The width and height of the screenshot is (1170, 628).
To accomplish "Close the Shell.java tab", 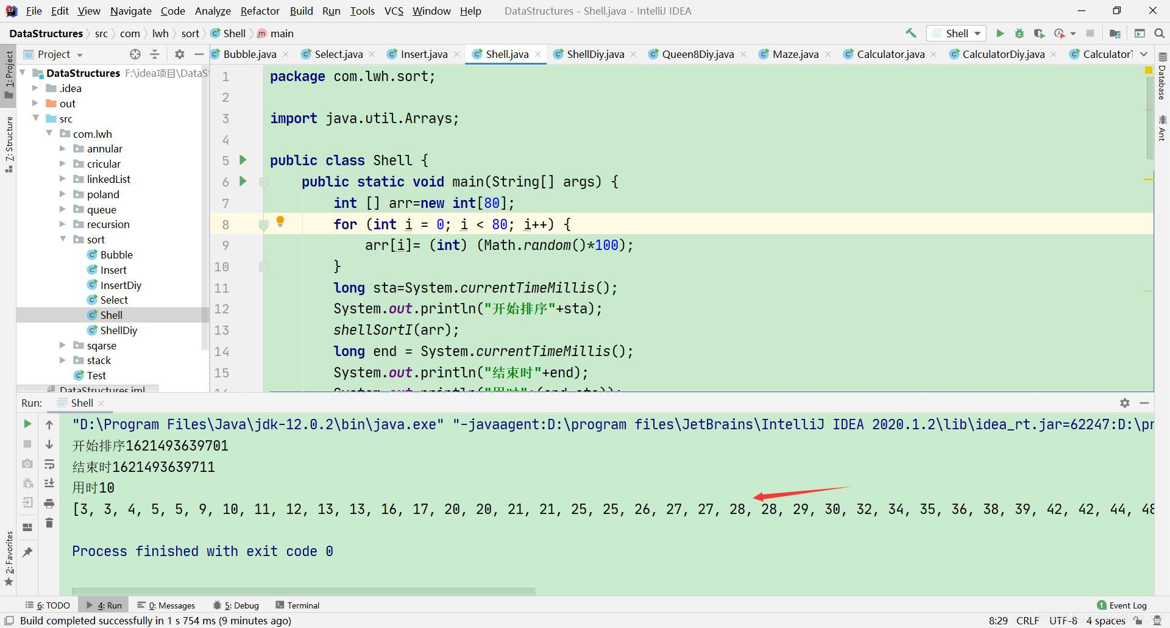I will [538, 54].
